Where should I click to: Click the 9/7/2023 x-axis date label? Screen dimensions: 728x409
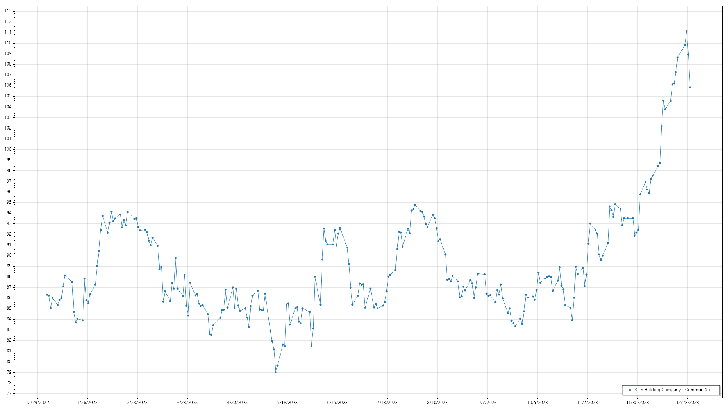point(487,403)
